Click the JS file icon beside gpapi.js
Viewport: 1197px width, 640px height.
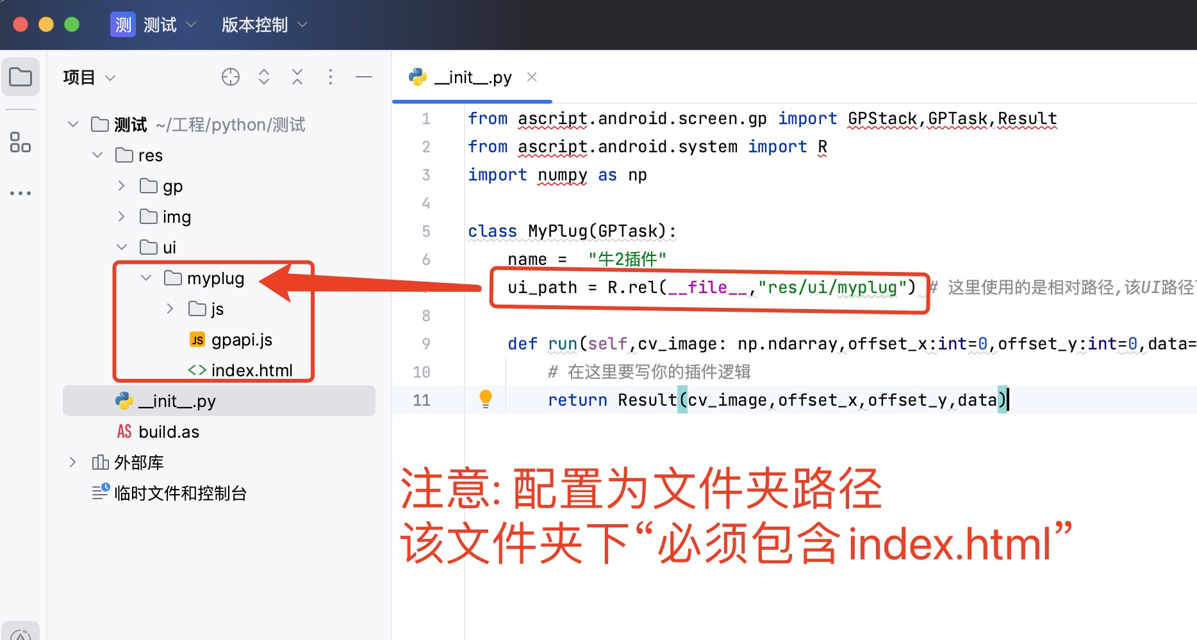(x=197, y=340)
